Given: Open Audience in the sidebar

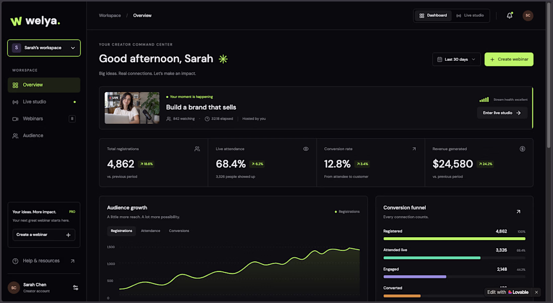Looking at the screenshot, I should pos(44,136).
